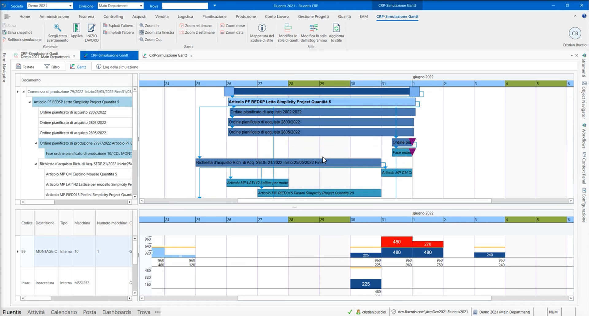This screenshot has width=589, height=316.
Task: Open the Logistica ribbon tab
Action: pos(185,17)
